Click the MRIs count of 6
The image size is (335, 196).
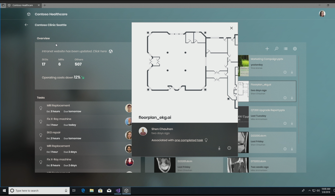pos(60,64)
